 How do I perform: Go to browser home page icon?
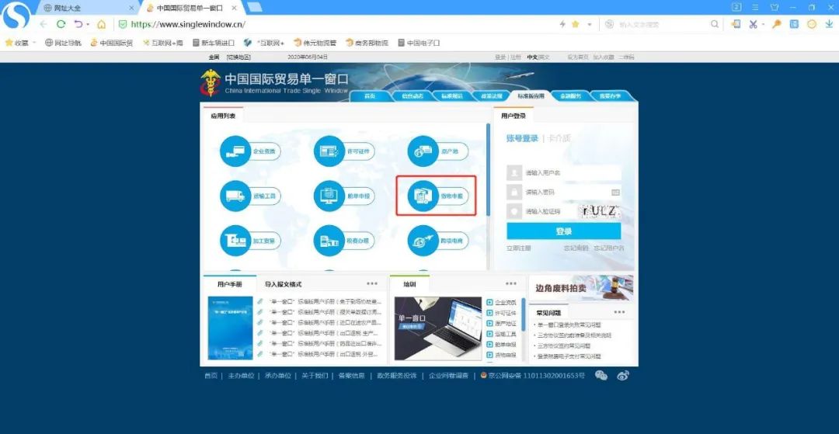coord(102,24)
